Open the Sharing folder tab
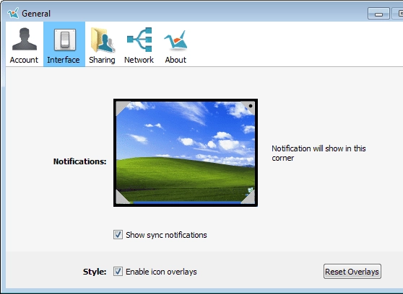The image size is (403, 294). (102, 45)
